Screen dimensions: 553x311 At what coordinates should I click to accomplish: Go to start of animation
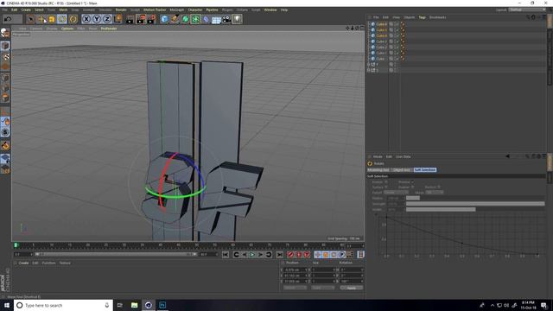226,255
